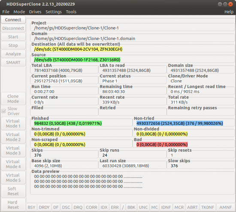Click the blue Non-tried value 4930372656
Image resolution: width=236 pixels, height=212 pixels.
180,123
